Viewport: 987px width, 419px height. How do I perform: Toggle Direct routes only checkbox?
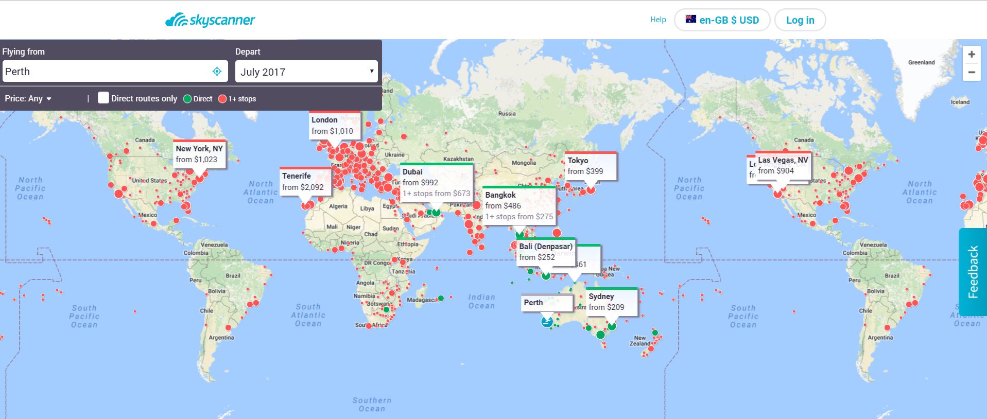click(x=103, y=98)
